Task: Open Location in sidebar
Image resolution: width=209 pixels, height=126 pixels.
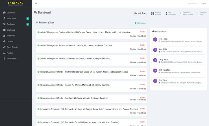Action: pyautogui.click(x=10, y=41)
